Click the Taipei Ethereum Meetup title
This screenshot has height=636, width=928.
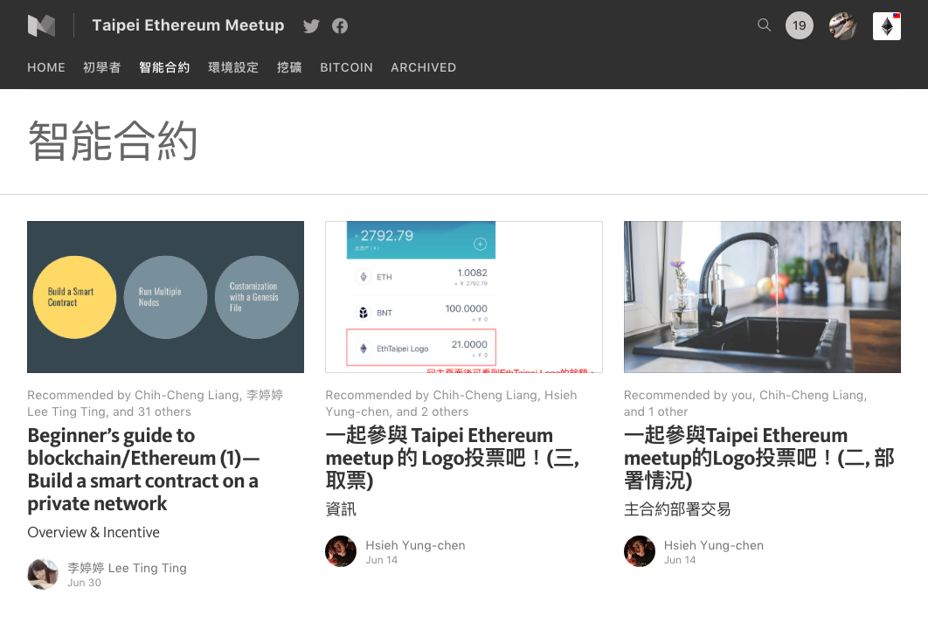[x=188, y=24]
